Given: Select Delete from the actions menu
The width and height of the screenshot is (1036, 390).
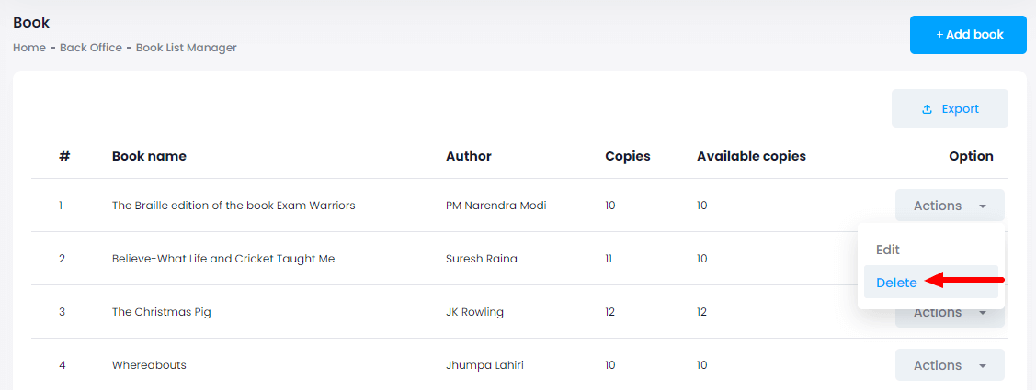Looking at the screenshot, I should [x=896, y=283].
